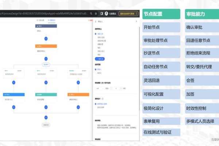Click the edit pencil beside 审批人 title
The image size is (219, 146).
pos(95,22)
